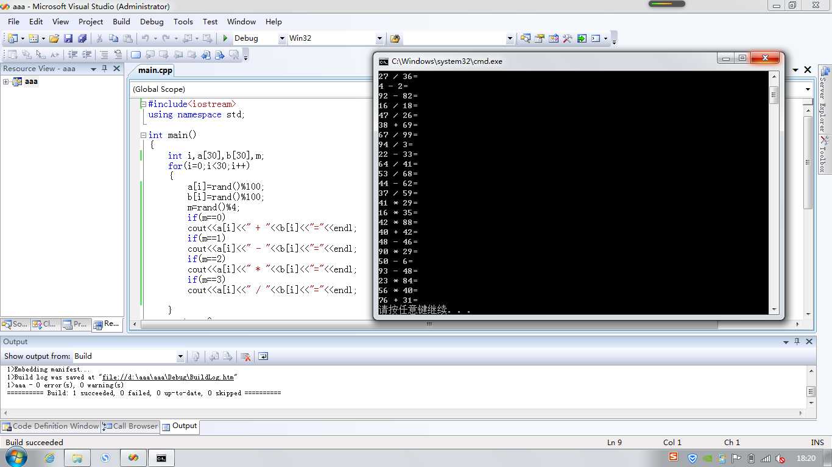Open Internet Explorer from the taskbar
832x467 pixels.
49,458
